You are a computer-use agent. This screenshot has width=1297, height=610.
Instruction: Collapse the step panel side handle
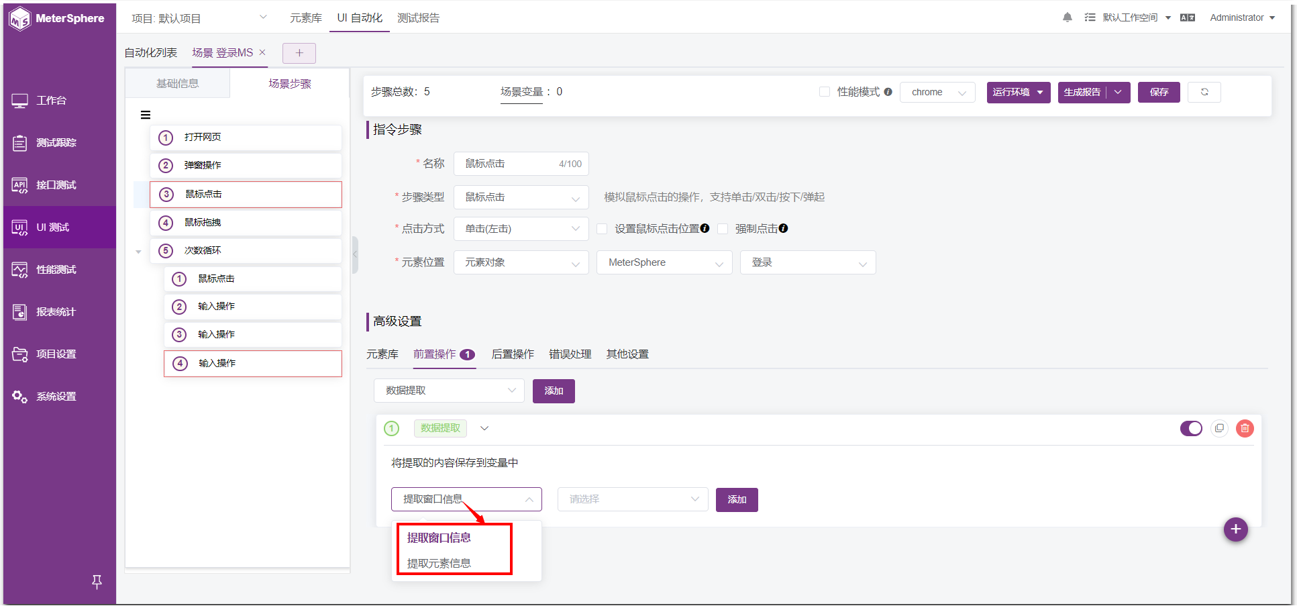click(355, 255)
